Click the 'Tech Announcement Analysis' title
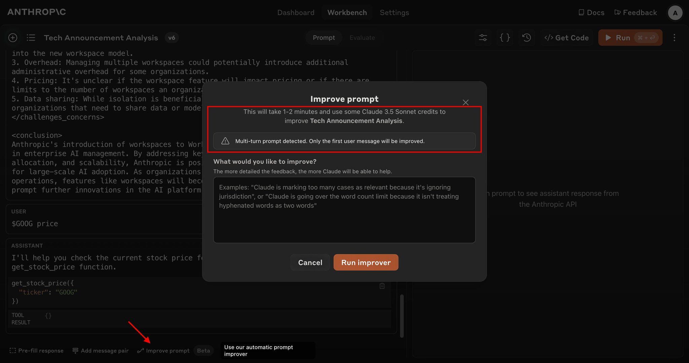This screenshot has width=689, height=363. click(101, 38)
